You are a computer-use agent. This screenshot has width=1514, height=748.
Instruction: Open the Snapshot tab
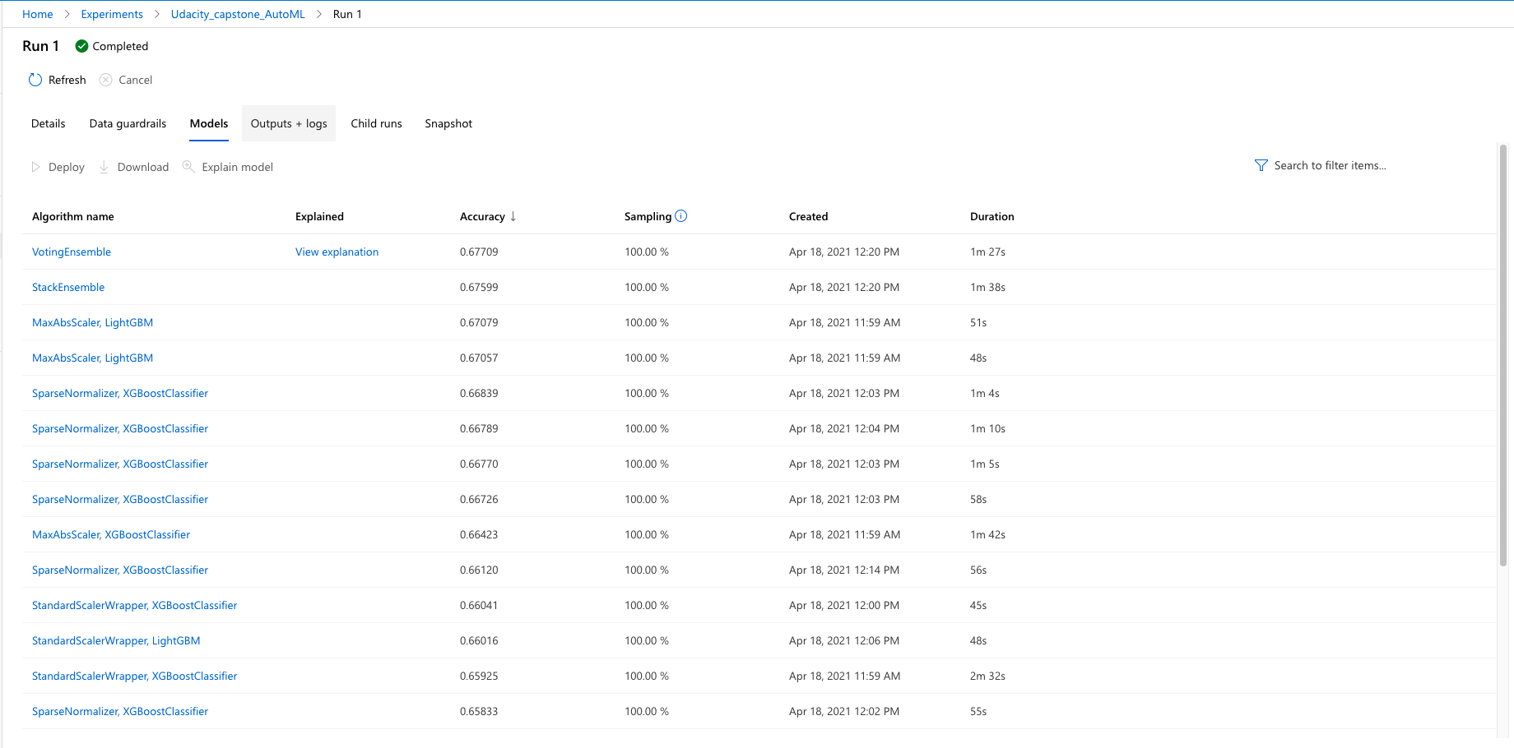(x=448, y=123)
